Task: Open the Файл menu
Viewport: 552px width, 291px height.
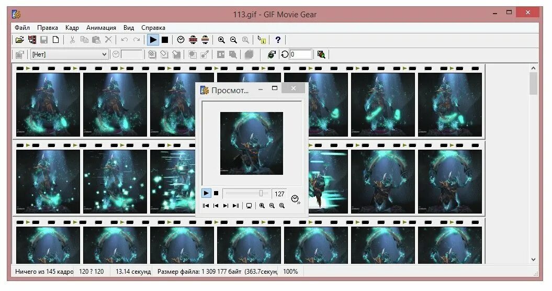Action: 22,28
